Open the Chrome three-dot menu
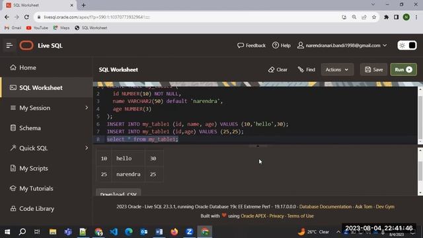423x238 pixels. click(416, 17)
